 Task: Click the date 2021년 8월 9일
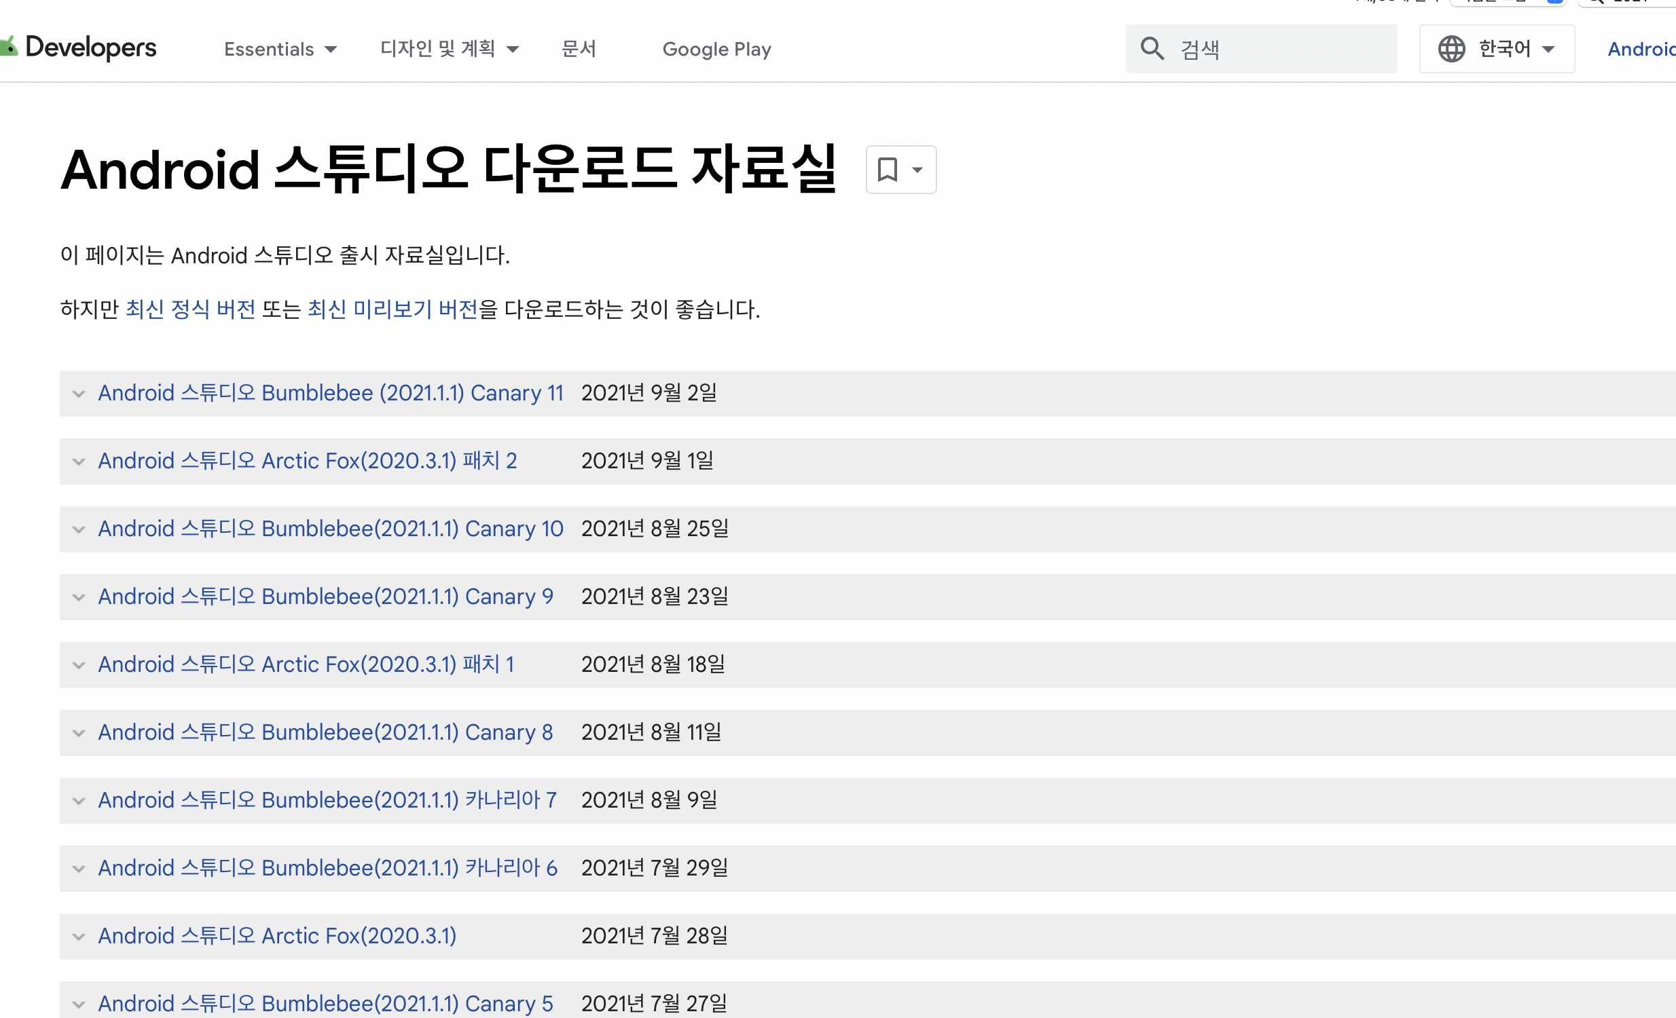pos(649,800)
